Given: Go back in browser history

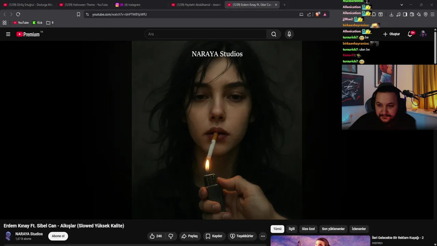Looking at the screenshot, I should [x=4, y=14].
